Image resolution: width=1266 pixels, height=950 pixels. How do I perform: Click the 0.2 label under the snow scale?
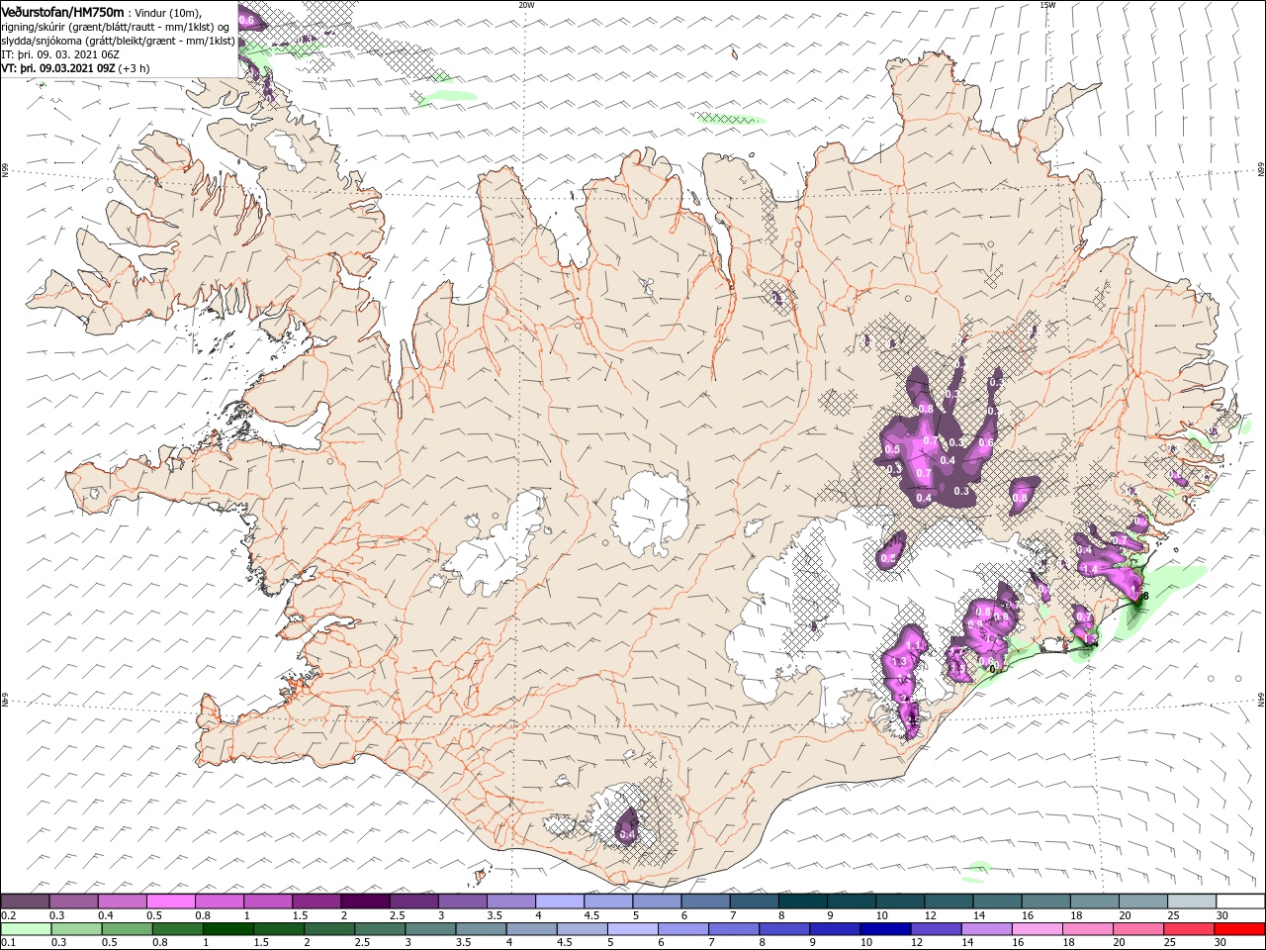point(8,915)
